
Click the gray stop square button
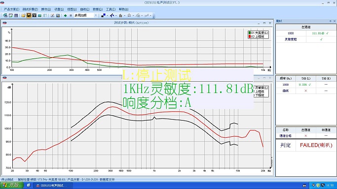(x=71, y=15)
